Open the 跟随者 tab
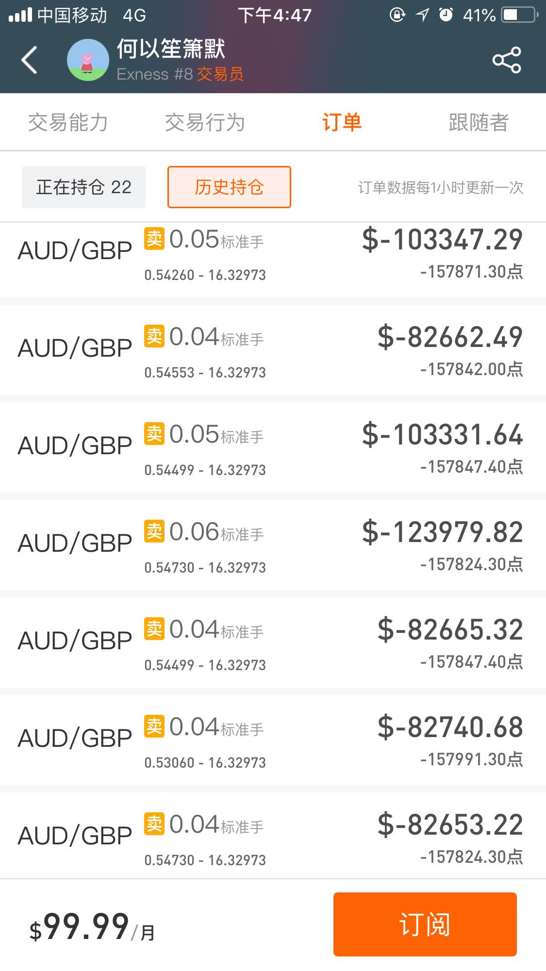 479,122
